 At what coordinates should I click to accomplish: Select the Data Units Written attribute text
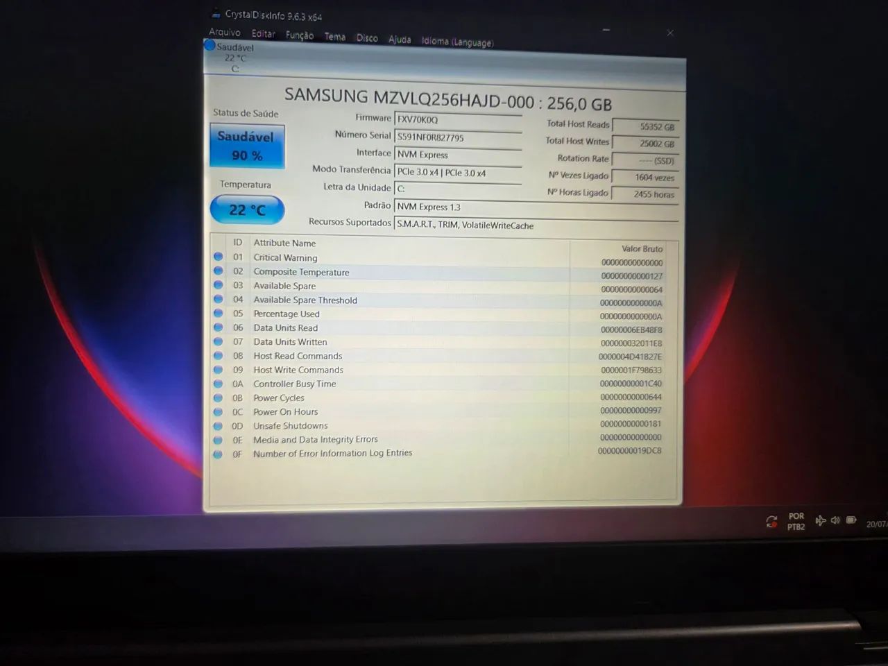pos(290,341)
